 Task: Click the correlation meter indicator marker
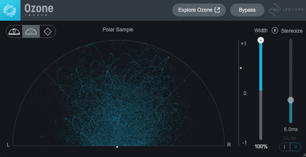pos(241,68)
